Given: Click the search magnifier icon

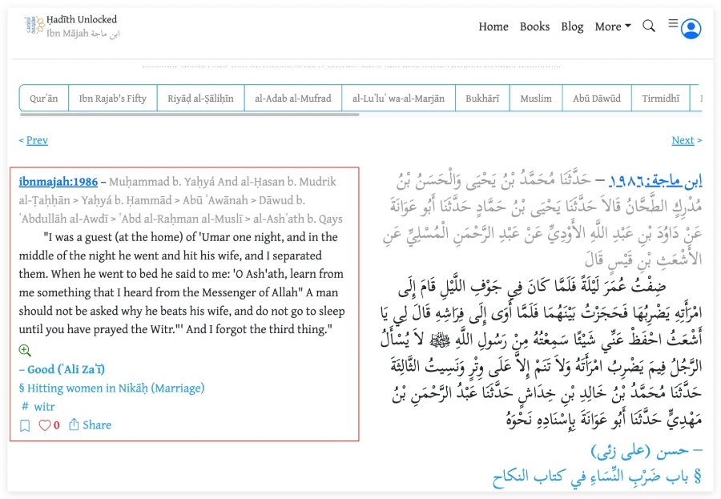Looking at the screenshot, I should [x=649, y=26].
